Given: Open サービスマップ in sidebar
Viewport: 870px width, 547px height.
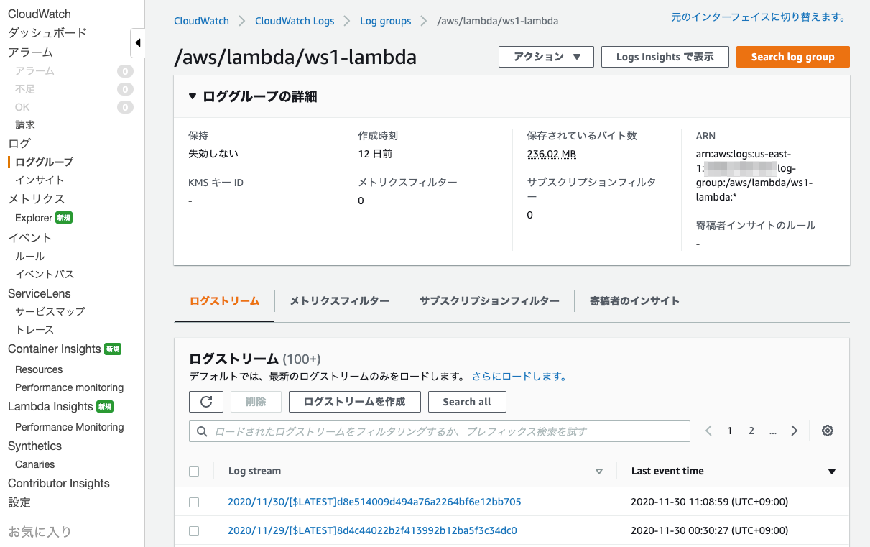Looking at the screenshot, I should [50, 311].
